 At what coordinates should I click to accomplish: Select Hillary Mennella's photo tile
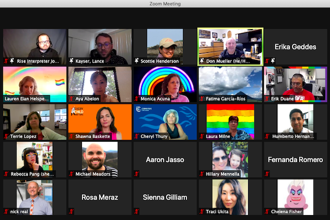pos(230,159)
